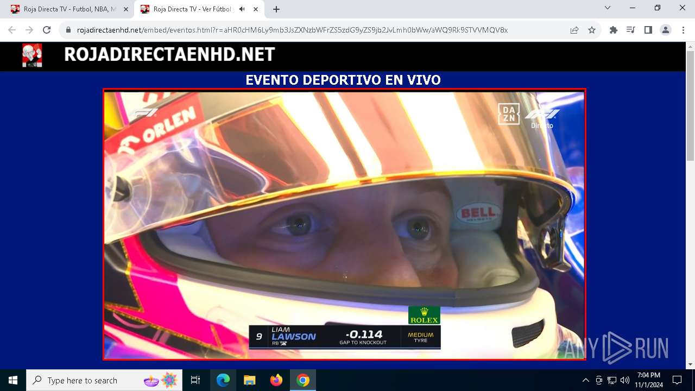Bookmark this page with star
This screenshot has height=391, width=695.
click(592, 30)
